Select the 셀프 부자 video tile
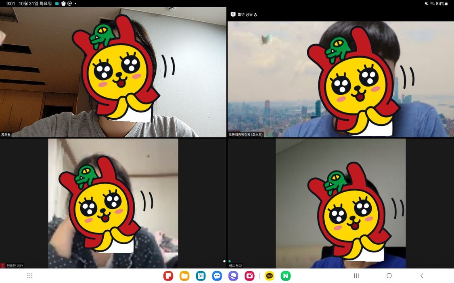The width and height of the screenshot is (454, 283). pos(341,204)
